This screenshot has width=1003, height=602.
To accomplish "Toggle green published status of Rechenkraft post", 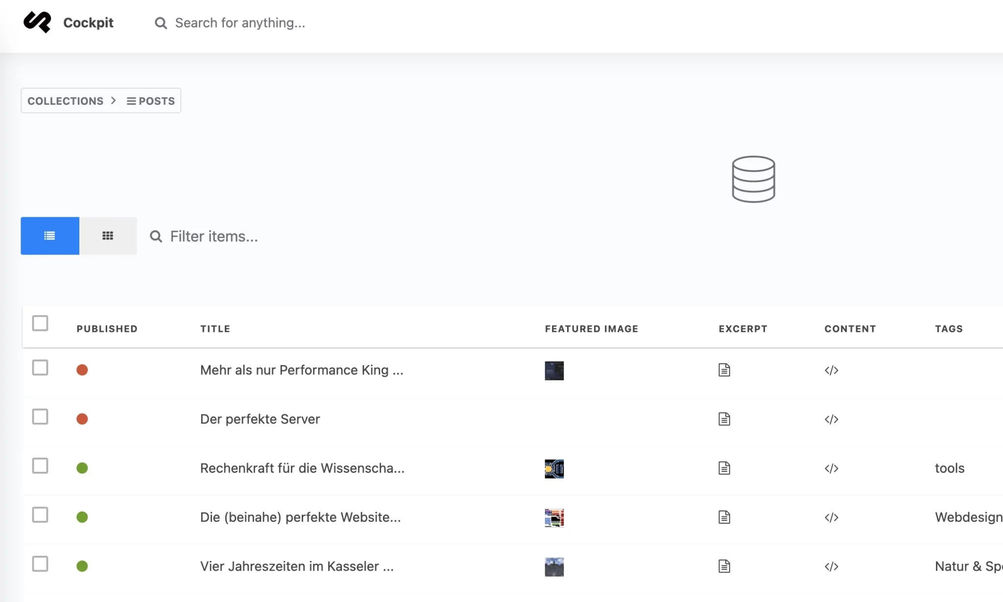I will coord(82,468).
